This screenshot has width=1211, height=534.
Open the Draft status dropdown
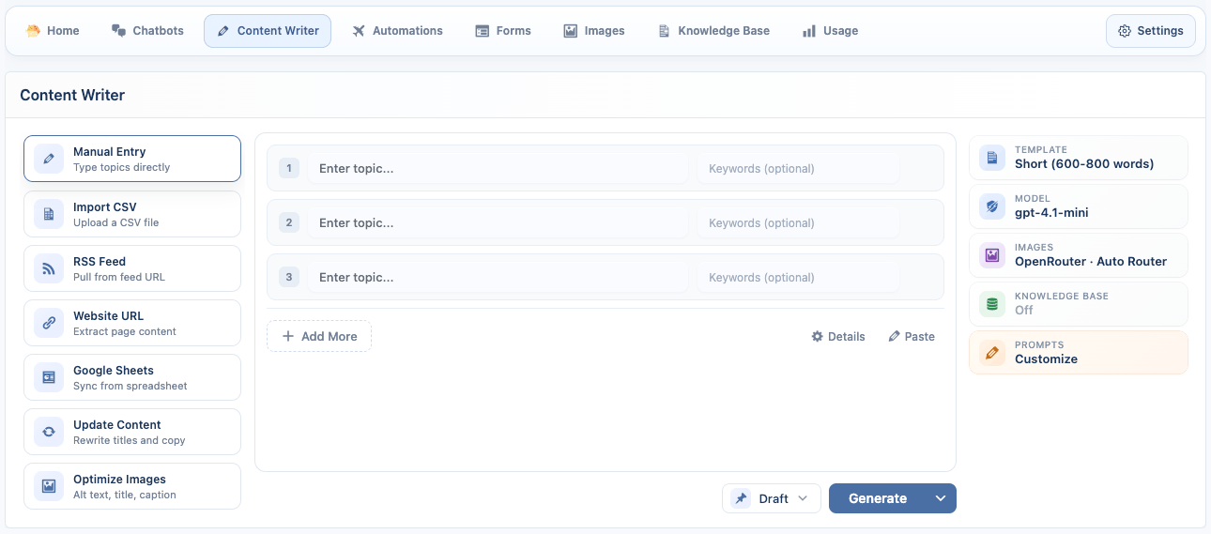772,498
